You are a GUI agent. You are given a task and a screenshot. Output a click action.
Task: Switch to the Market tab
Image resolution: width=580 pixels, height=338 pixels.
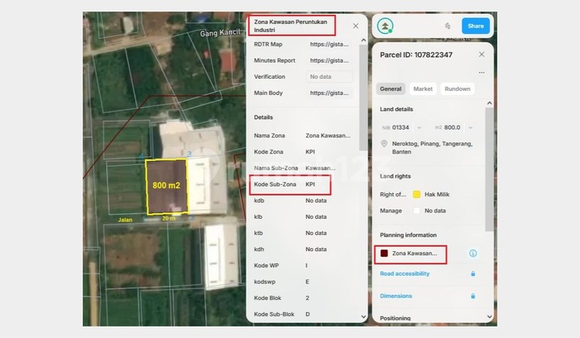click(x=423, y=89)
